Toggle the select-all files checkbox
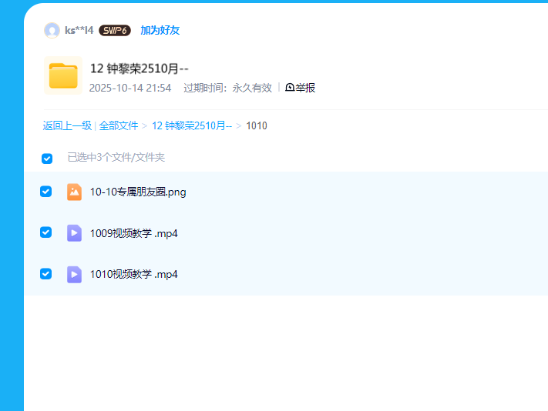The image size is (548, 411). point(47,158)
